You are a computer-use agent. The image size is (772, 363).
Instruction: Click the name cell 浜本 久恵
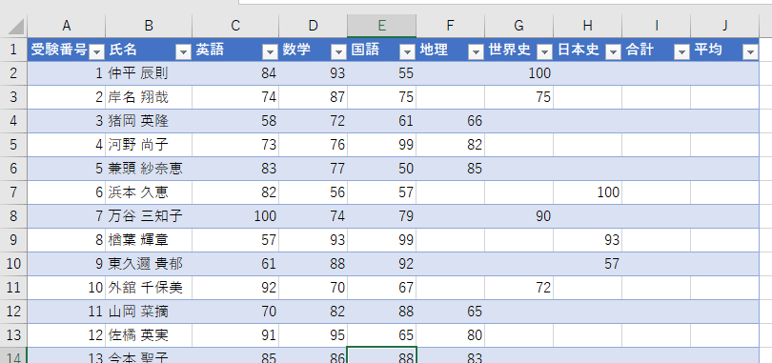[149, 192]
